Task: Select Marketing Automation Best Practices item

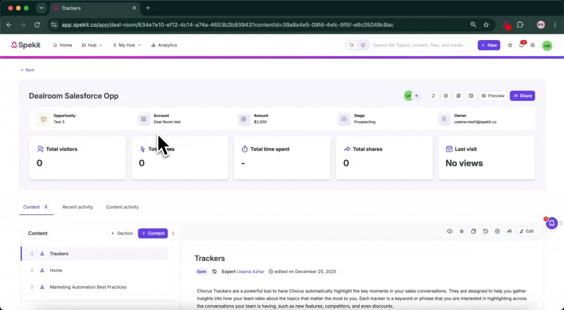Action: point(95,287)
